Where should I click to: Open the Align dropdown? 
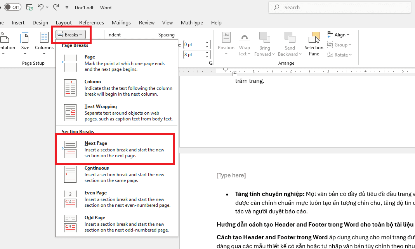coord(338,34)
